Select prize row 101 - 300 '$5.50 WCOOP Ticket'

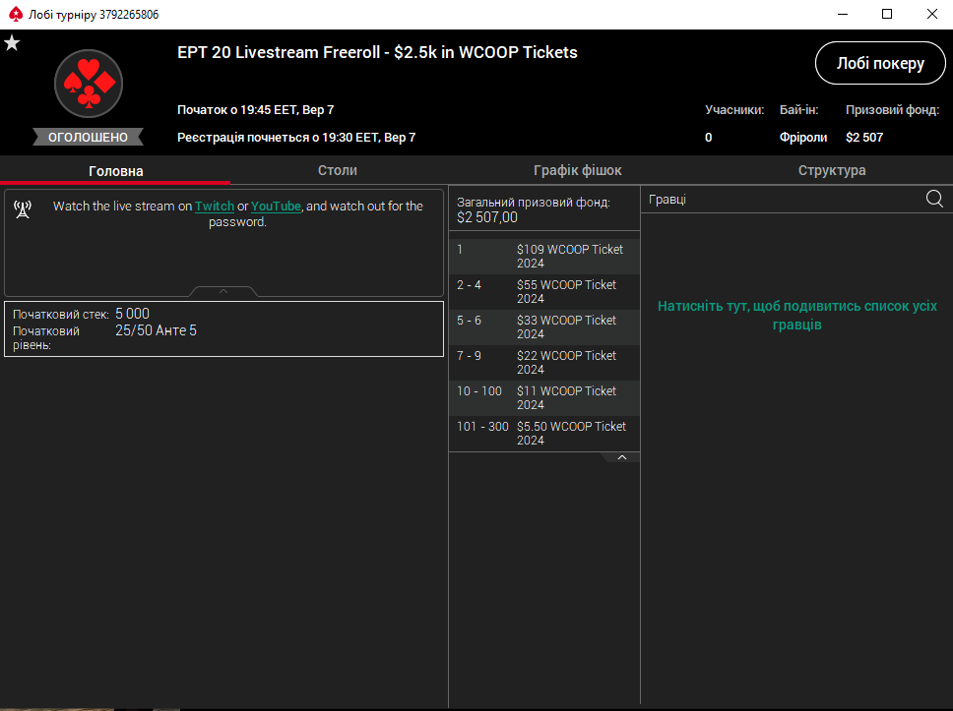point(544,433)
